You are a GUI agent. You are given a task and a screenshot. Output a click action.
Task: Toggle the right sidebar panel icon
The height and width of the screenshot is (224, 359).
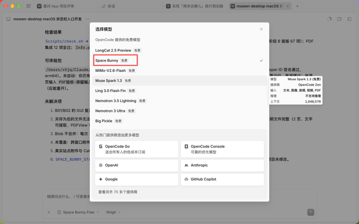click(349, 19)
